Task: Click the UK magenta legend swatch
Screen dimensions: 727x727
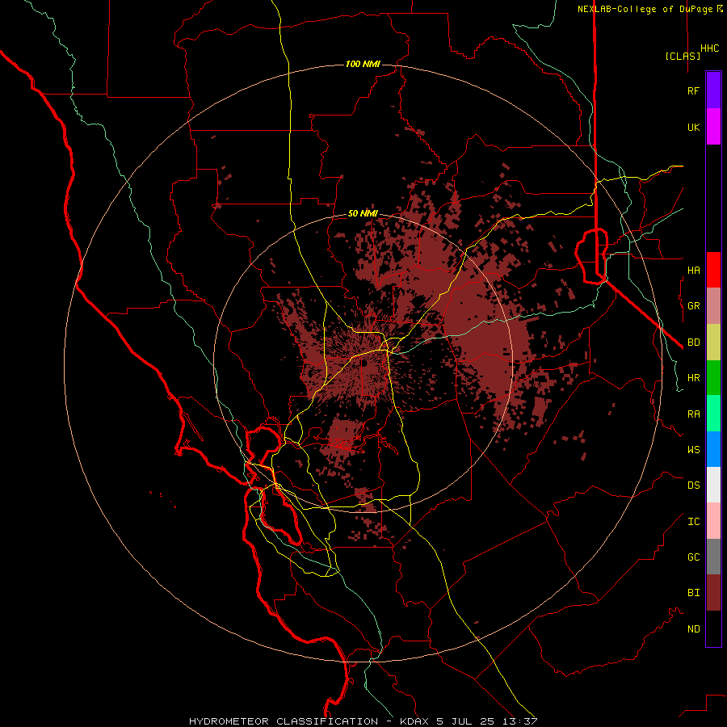Action: [713, 127]
